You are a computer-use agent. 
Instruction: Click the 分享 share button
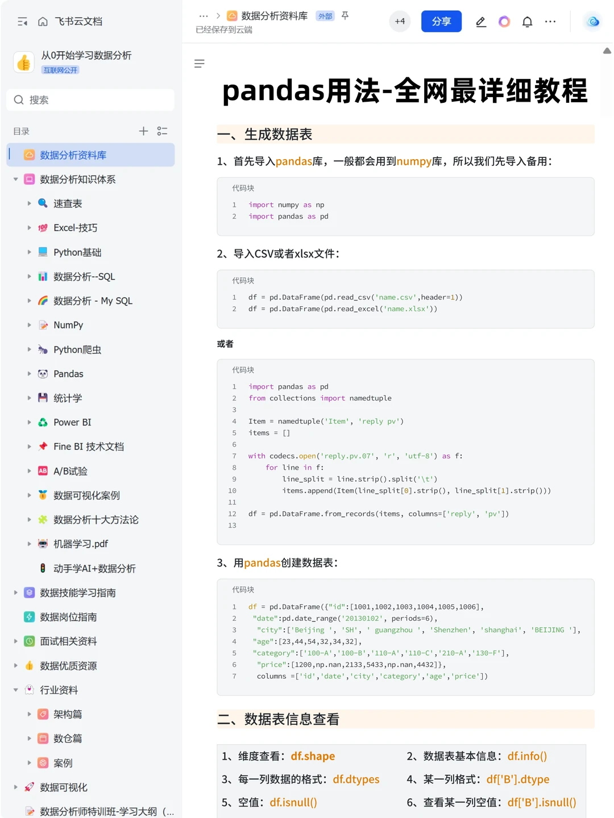tap(441, 21)
